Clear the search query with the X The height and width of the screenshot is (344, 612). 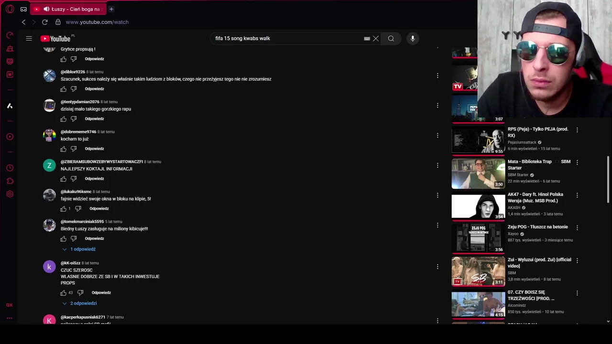pos(376,39)
